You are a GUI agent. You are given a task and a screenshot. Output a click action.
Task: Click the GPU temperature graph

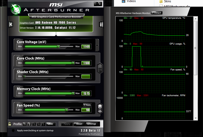click(155, 31)
